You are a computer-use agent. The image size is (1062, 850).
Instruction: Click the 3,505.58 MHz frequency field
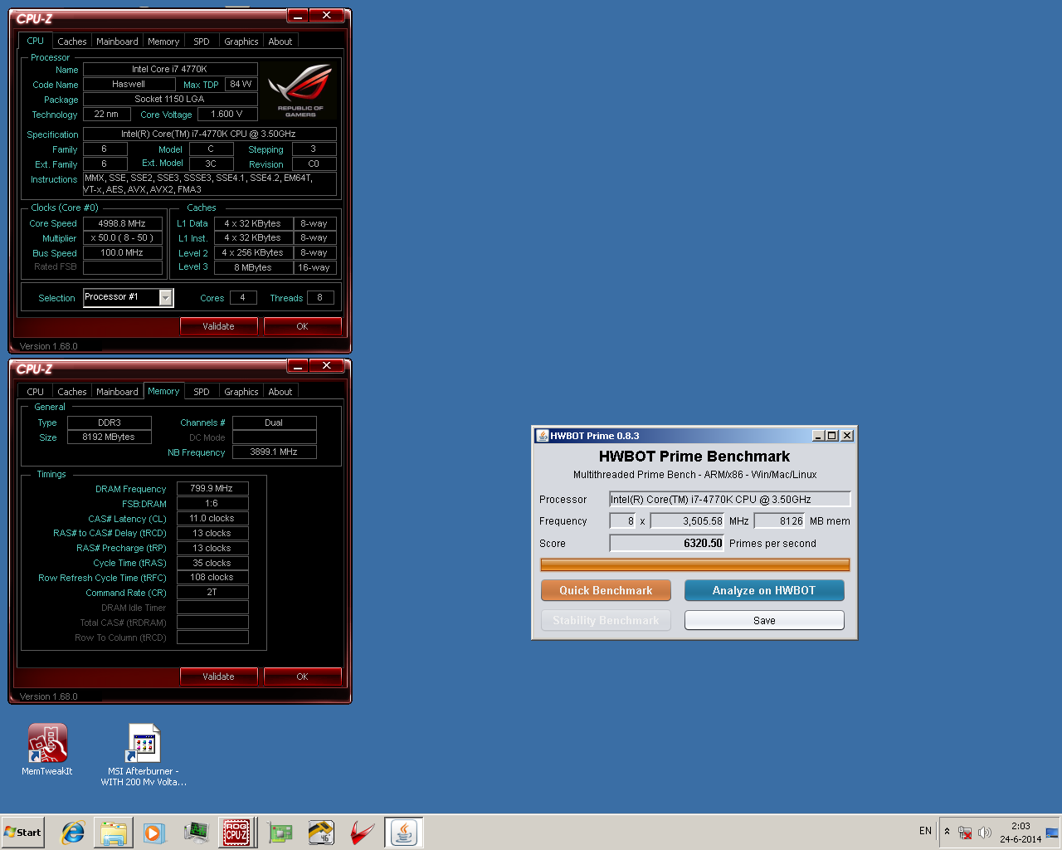687,521
